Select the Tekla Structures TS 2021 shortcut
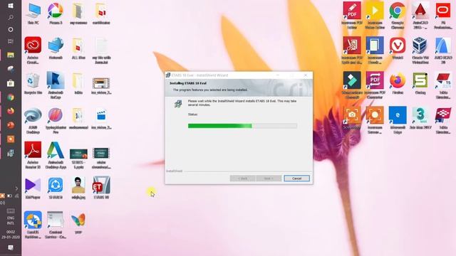Image resolution: width=456 pixels, height=256 pixels. (x=443, y=85)
